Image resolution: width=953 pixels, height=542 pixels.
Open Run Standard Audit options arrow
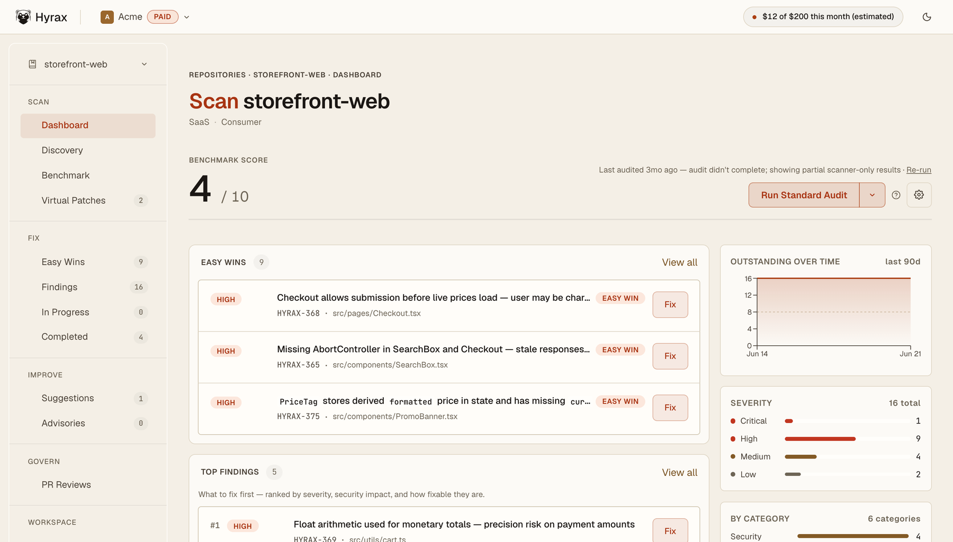click(872, 195)
